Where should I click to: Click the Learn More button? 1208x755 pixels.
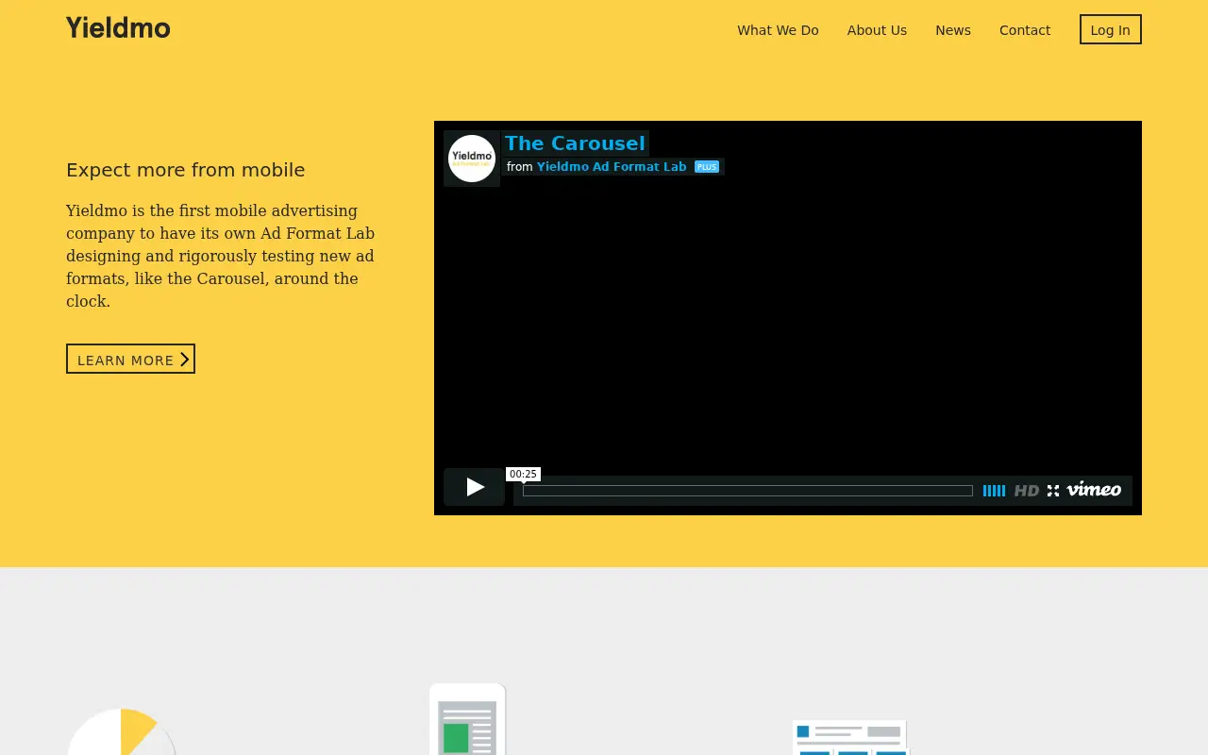130,359
